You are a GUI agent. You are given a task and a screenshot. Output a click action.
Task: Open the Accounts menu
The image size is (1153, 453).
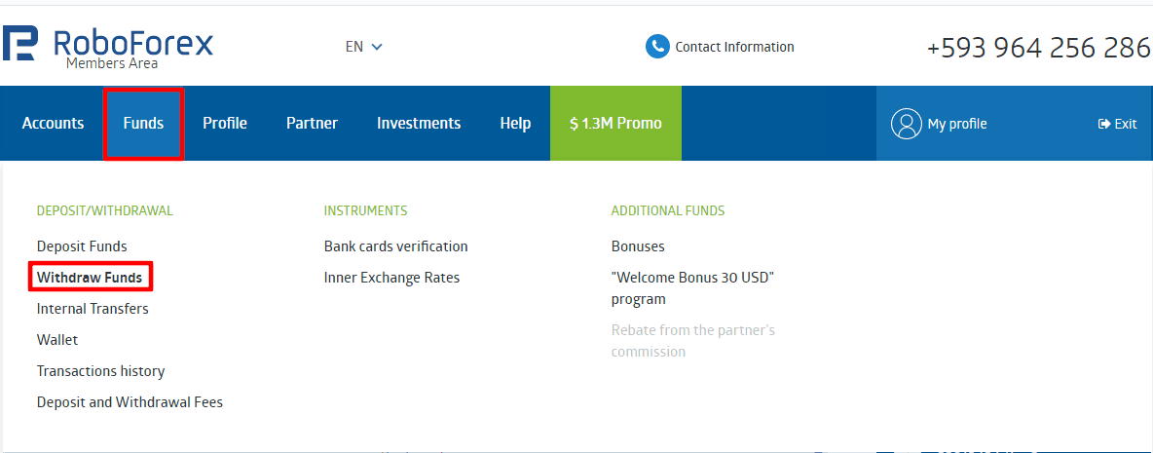53,124
